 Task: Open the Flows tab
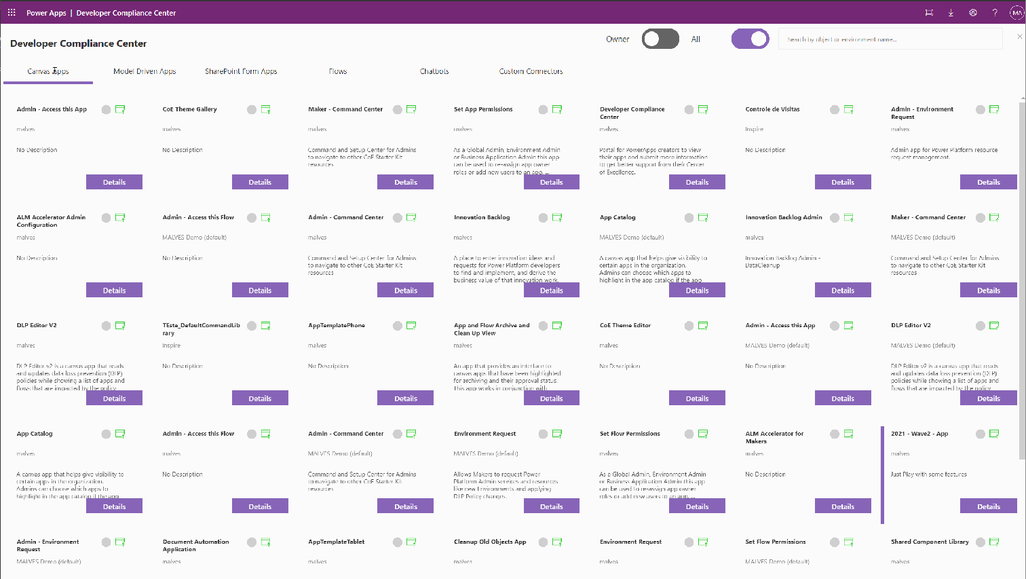pos(337,71)
